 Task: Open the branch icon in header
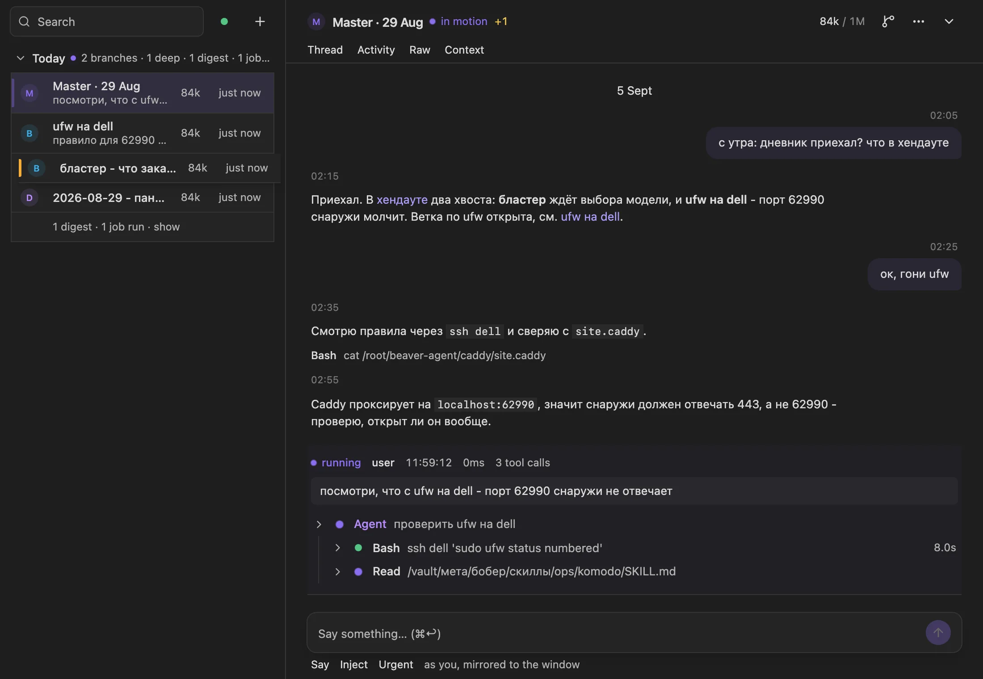[x=888, y=21]
